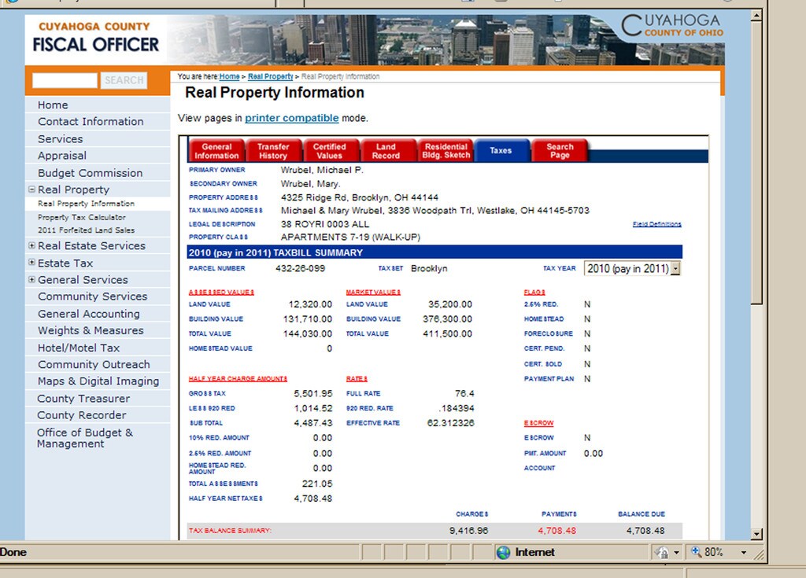Collapse the Real Property sidebar section
806x578 pixels.
click(31, 190)
